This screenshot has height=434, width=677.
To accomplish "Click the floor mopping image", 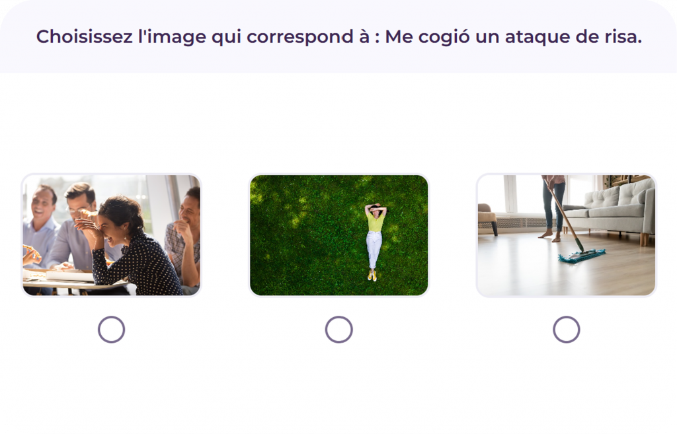I will 566,235.
